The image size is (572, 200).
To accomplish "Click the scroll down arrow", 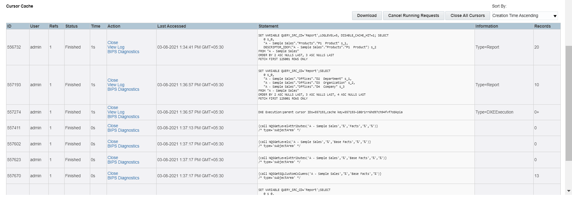I will pyautogui.click(x=569, y=191).
